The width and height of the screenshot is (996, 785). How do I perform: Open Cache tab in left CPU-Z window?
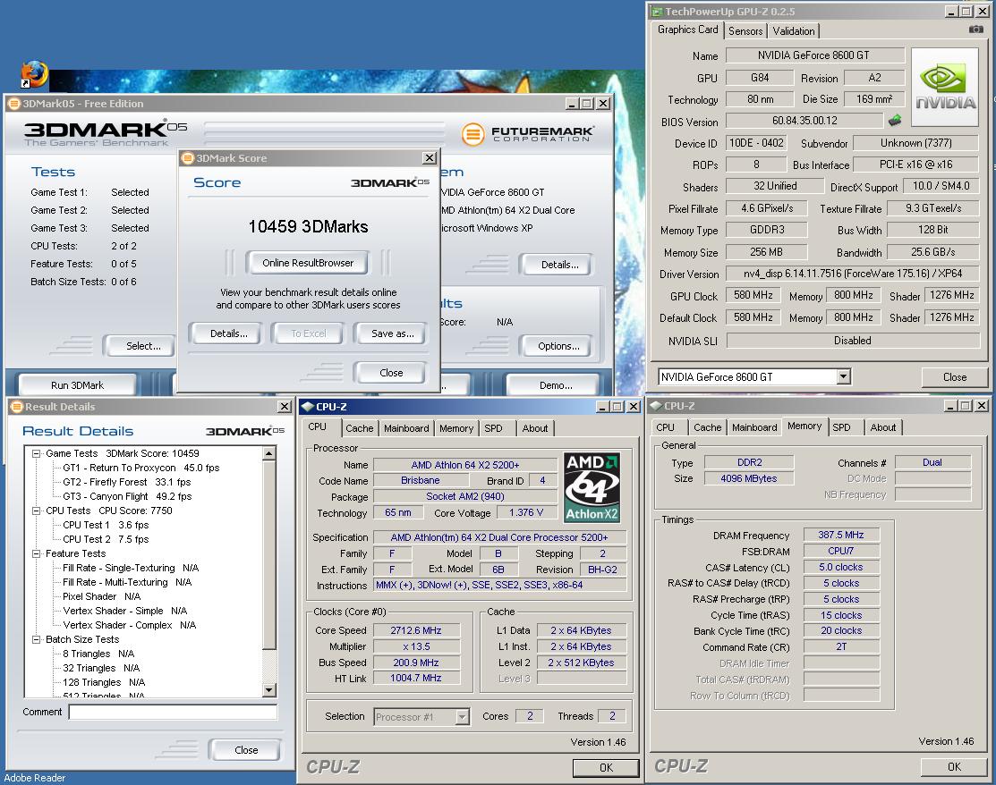pos(360,428)
